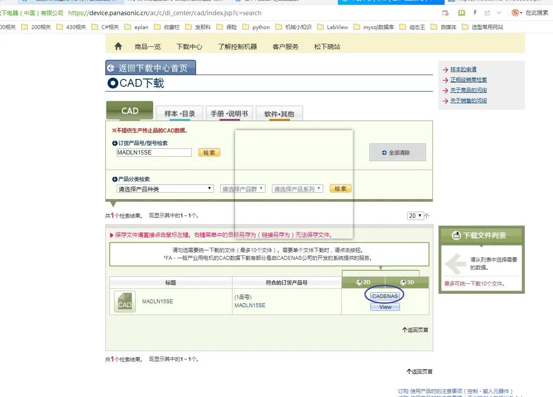Change the results-per-page 20 dropdown

416,216
